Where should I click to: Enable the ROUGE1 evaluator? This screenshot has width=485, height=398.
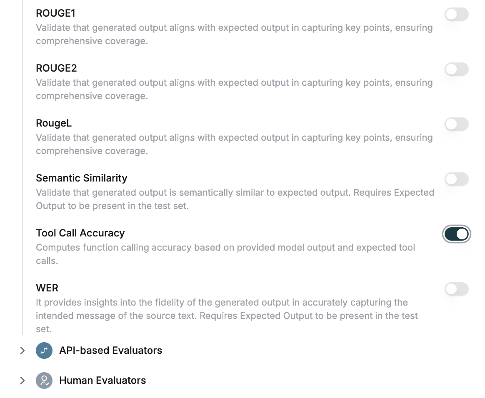(456, 14)
